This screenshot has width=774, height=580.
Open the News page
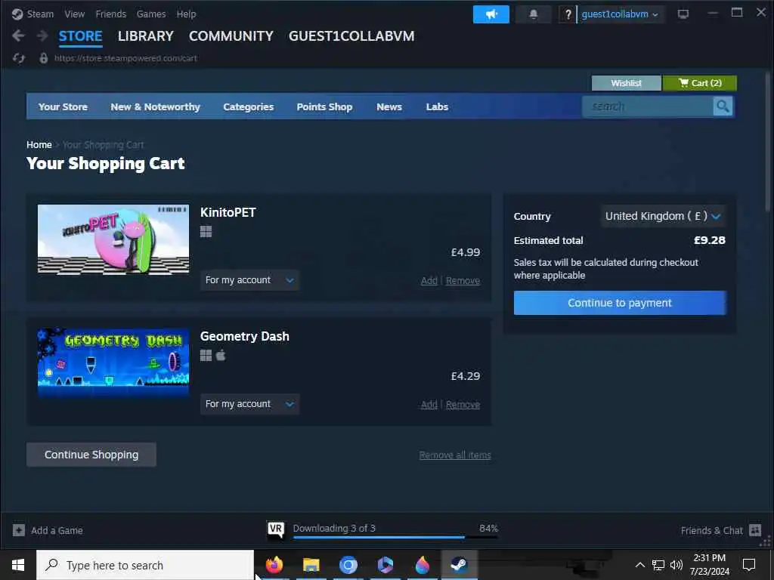pyautogui.click(x=389, y=107)
